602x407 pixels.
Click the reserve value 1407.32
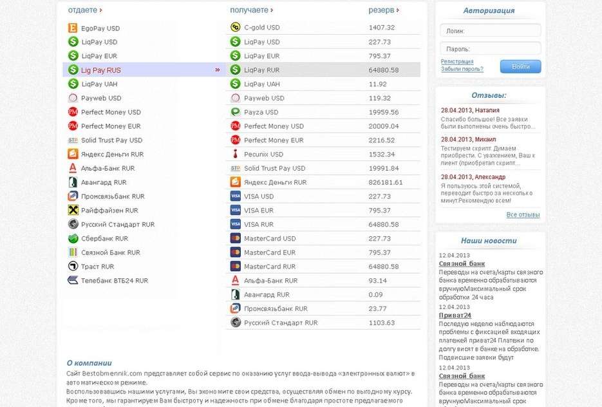click(x=382, y=27)
